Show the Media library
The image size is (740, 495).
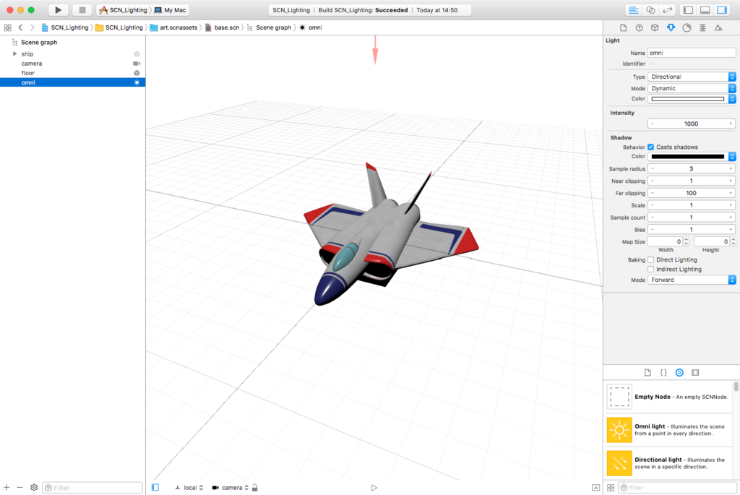(x=695, y=373)
